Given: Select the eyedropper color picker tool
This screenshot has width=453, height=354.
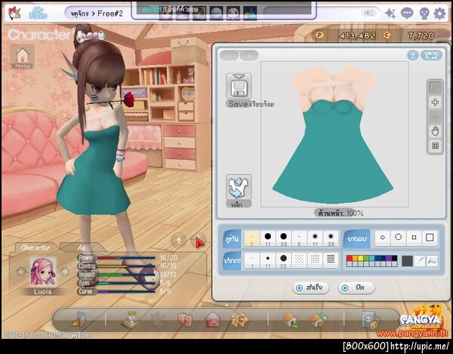Looking at the screenshot, I should pos(419,261).
